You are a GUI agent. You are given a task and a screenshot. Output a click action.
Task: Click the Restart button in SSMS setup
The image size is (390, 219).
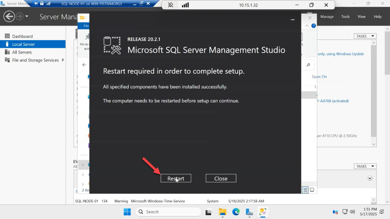click(x=176, y=178)
